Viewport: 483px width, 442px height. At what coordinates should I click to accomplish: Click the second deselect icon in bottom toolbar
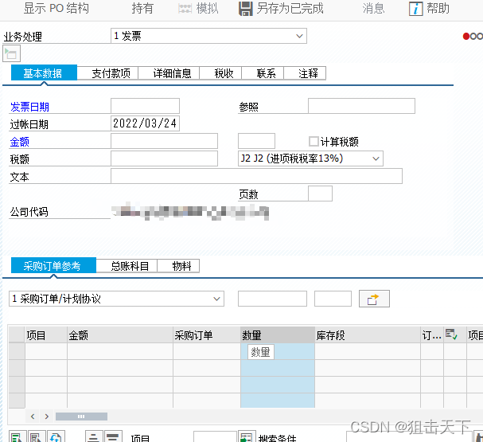pos(37,436)
